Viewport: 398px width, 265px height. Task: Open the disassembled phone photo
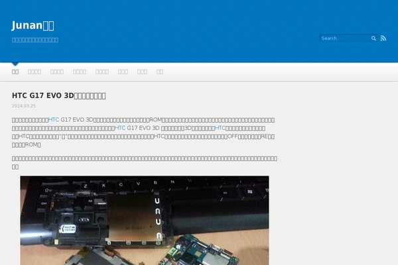pos(145,221)
